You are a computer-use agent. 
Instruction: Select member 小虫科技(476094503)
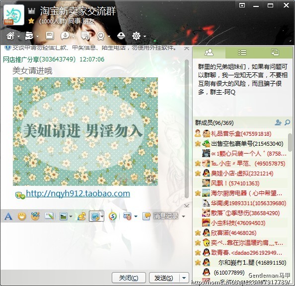point(241,223)
